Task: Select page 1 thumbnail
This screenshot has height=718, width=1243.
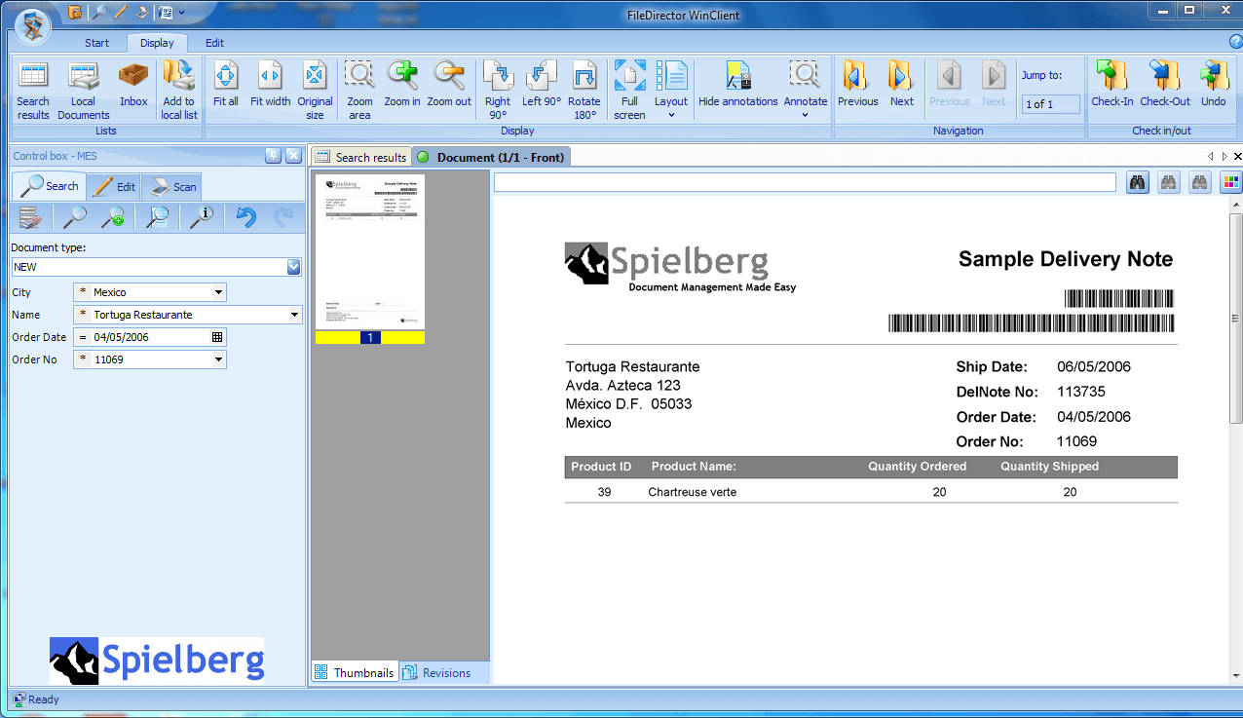Action: [370, 259]
